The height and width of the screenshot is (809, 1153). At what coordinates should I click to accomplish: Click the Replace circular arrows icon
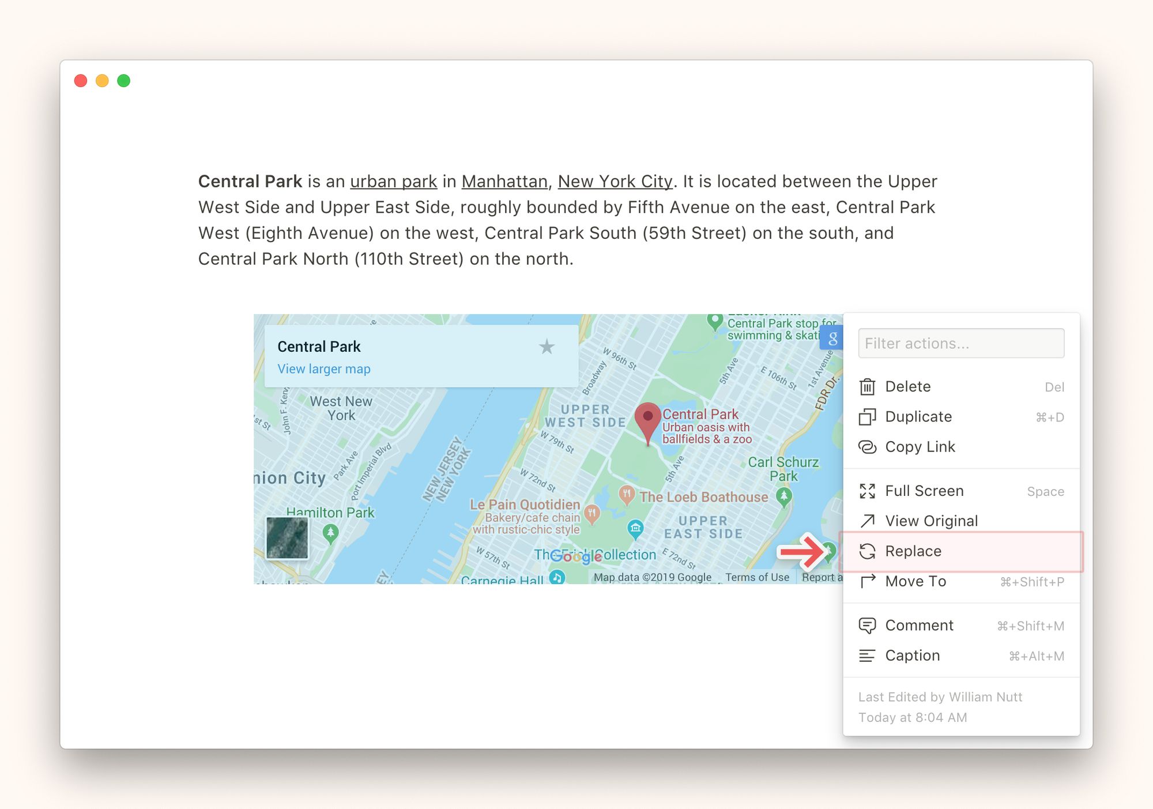point(867,551)
